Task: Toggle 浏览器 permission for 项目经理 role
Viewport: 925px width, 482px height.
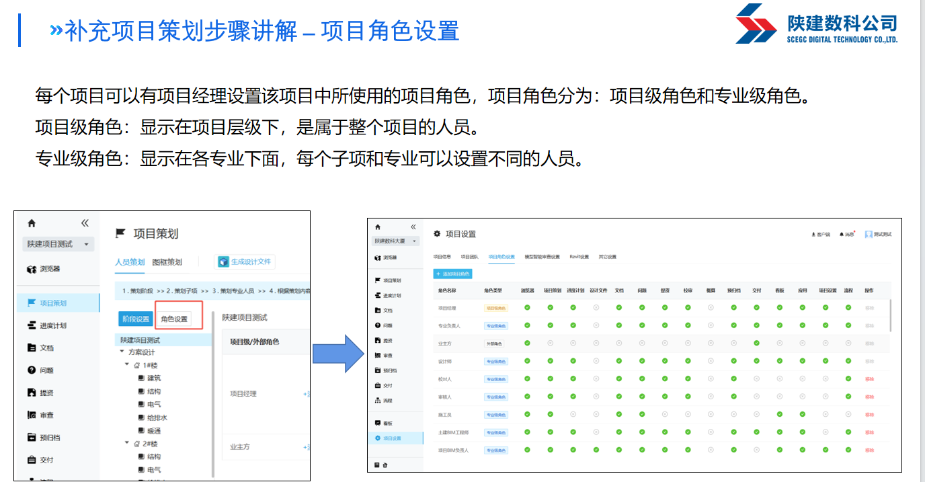Action: point(527,308)
